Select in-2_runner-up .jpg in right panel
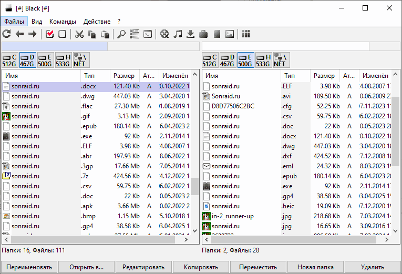 pyautogui.click(x=296, y=216)
